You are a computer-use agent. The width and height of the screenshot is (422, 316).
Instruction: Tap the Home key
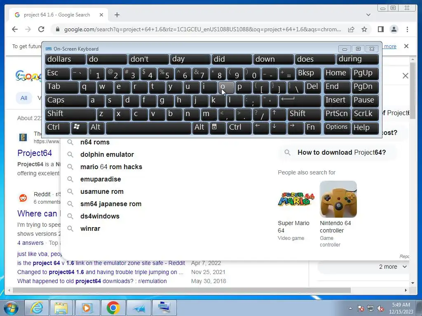337,74
